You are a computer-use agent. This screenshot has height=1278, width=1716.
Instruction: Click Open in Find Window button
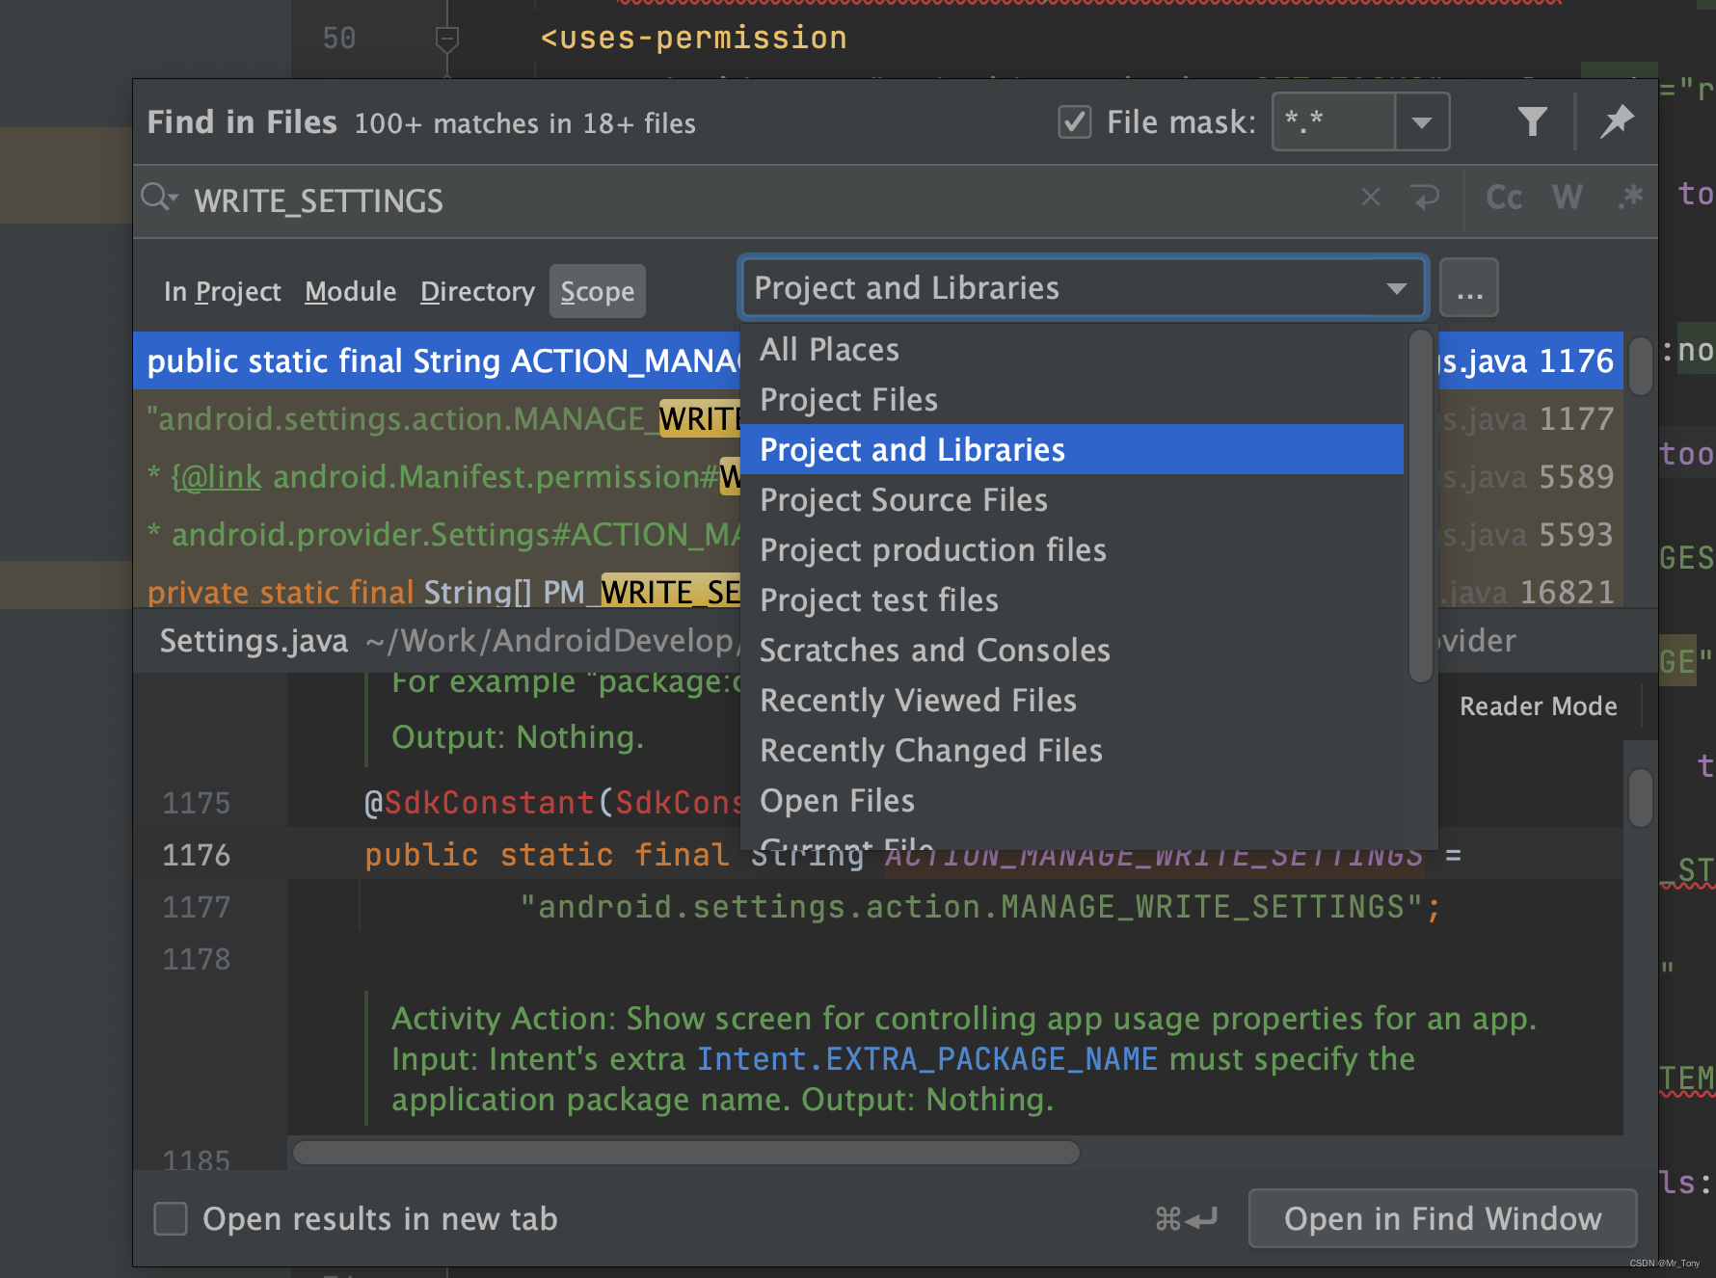[1442, 1218]
